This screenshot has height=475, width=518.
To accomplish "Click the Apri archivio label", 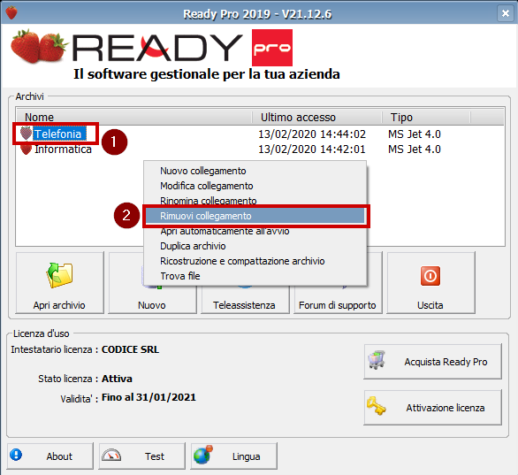I will 59,305.
